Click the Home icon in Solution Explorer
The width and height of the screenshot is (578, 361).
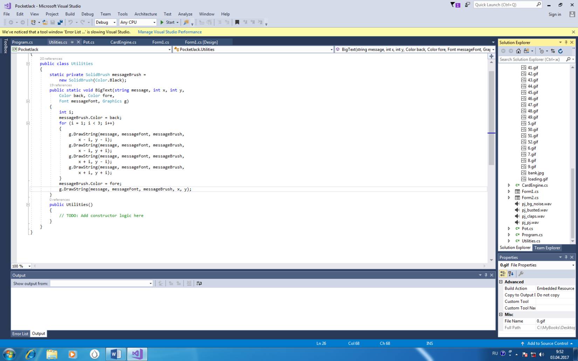click(x=518, y=51)
